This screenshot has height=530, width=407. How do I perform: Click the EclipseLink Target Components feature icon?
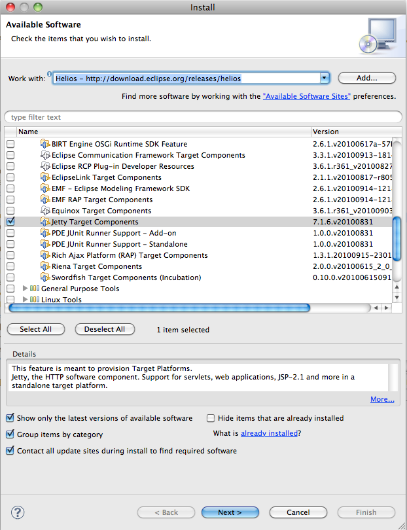click(45, 177)
